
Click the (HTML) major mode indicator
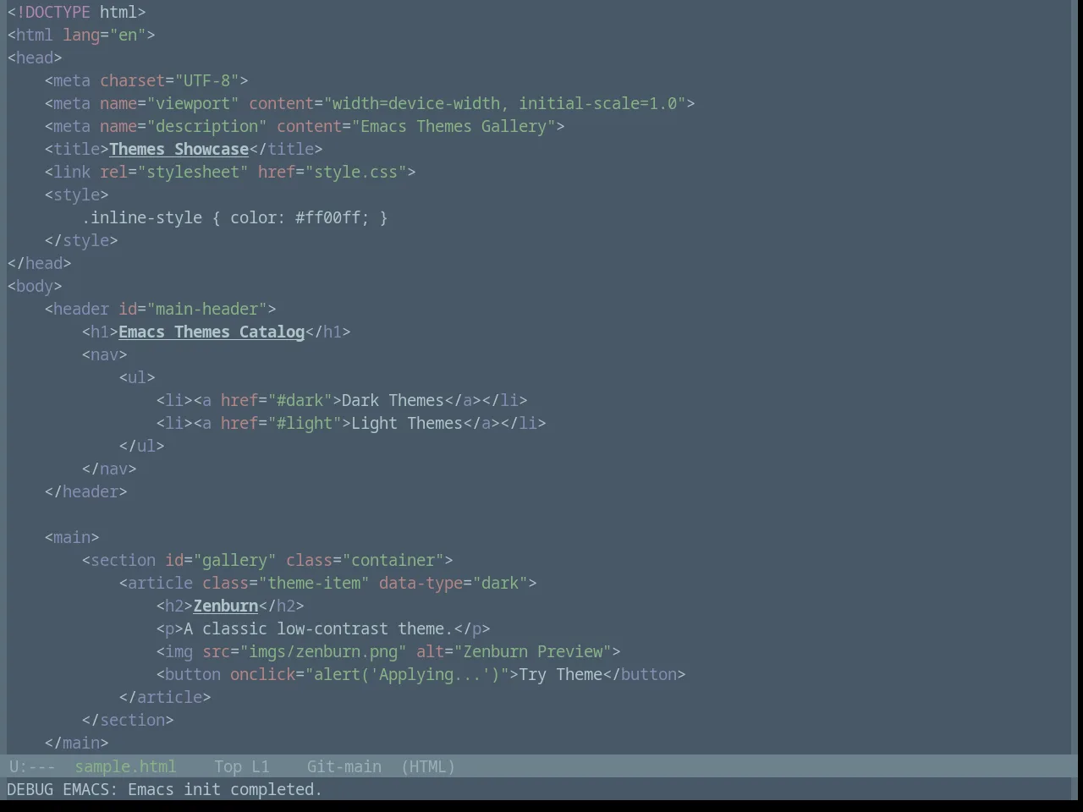point(427,766)
